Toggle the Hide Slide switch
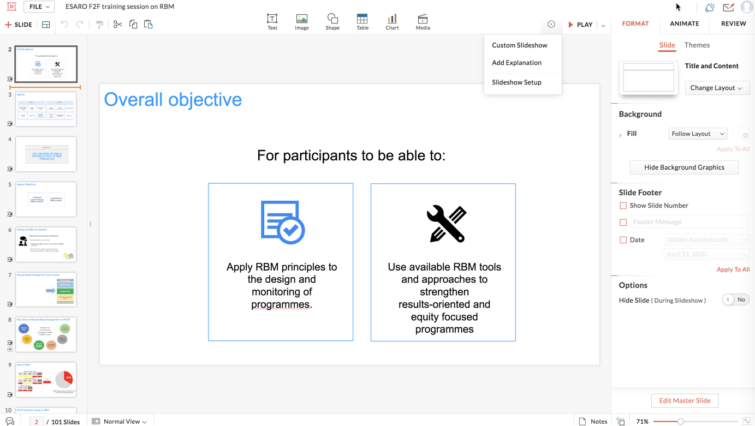This screenshot has height=426, width=755. pos(735,299)
